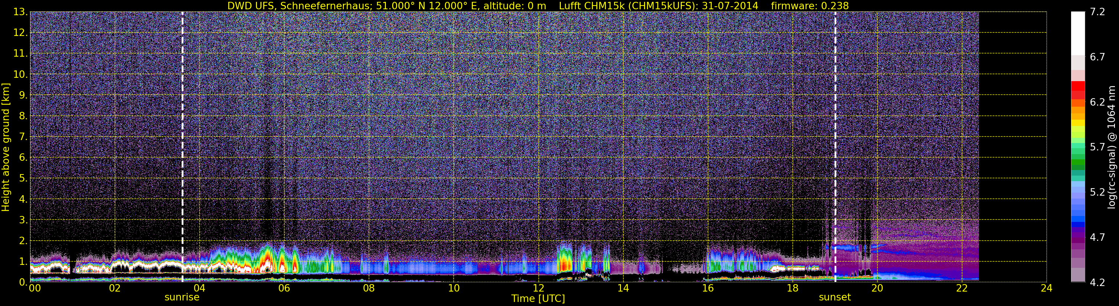This screenshot has height=306, width=1119.
Task: Click the 24 time axis tick label
Action: pyautogui.click(x=1047, y=288)
